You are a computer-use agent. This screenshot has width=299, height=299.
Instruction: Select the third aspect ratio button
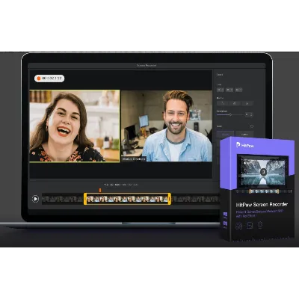click(238, 90)
